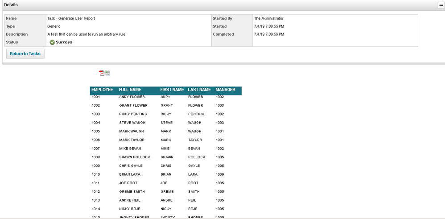Screen dimensions: 445x219
Task: Click the MANAGER column header
Action: point(225,90)
